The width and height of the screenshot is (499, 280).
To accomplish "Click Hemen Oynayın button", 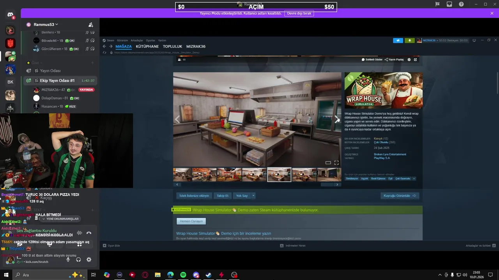I will point(191,221).
